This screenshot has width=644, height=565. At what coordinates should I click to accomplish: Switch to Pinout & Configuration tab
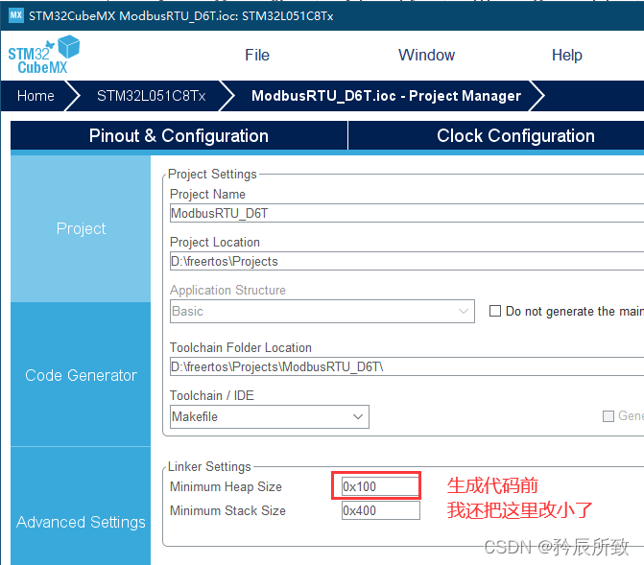(179, 135)
